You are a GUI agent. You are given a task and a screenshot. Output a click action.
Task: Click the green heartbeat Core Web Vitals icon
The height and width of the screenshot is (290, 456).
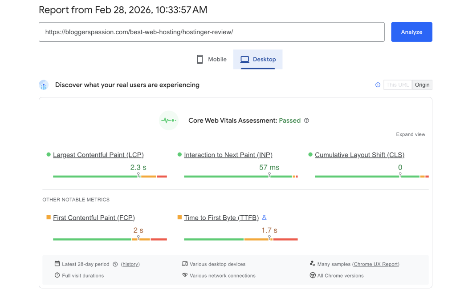pyautogui.click(x=168, y=120)
